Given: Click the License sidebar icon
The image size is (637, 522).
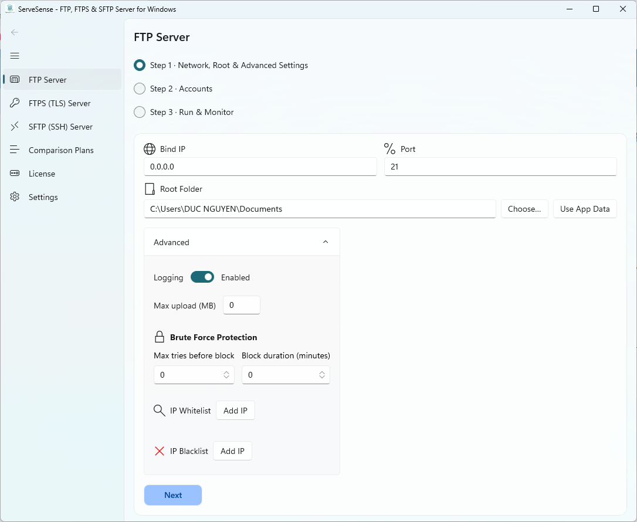Looking at the screenshot, I should point(15,174).
